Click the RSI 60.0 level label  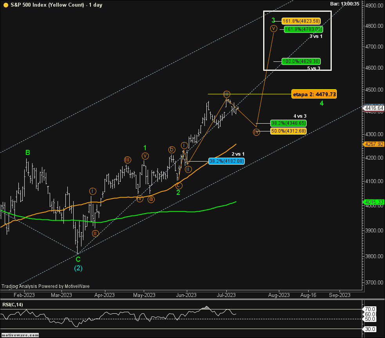(370, 314)
